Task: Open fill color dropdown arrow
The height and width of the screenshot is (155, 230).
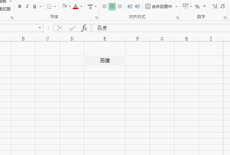Action: click(x=70, y=6)
